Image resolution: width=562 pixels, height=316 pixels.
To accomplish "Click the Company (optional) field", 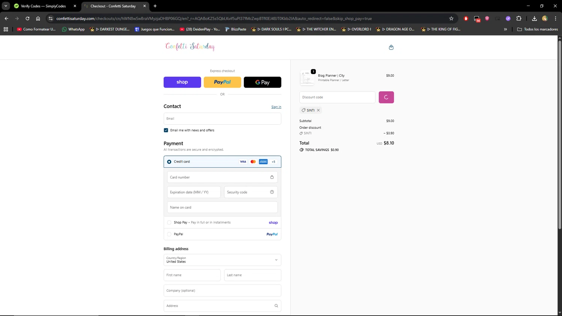I will [222, 291].
